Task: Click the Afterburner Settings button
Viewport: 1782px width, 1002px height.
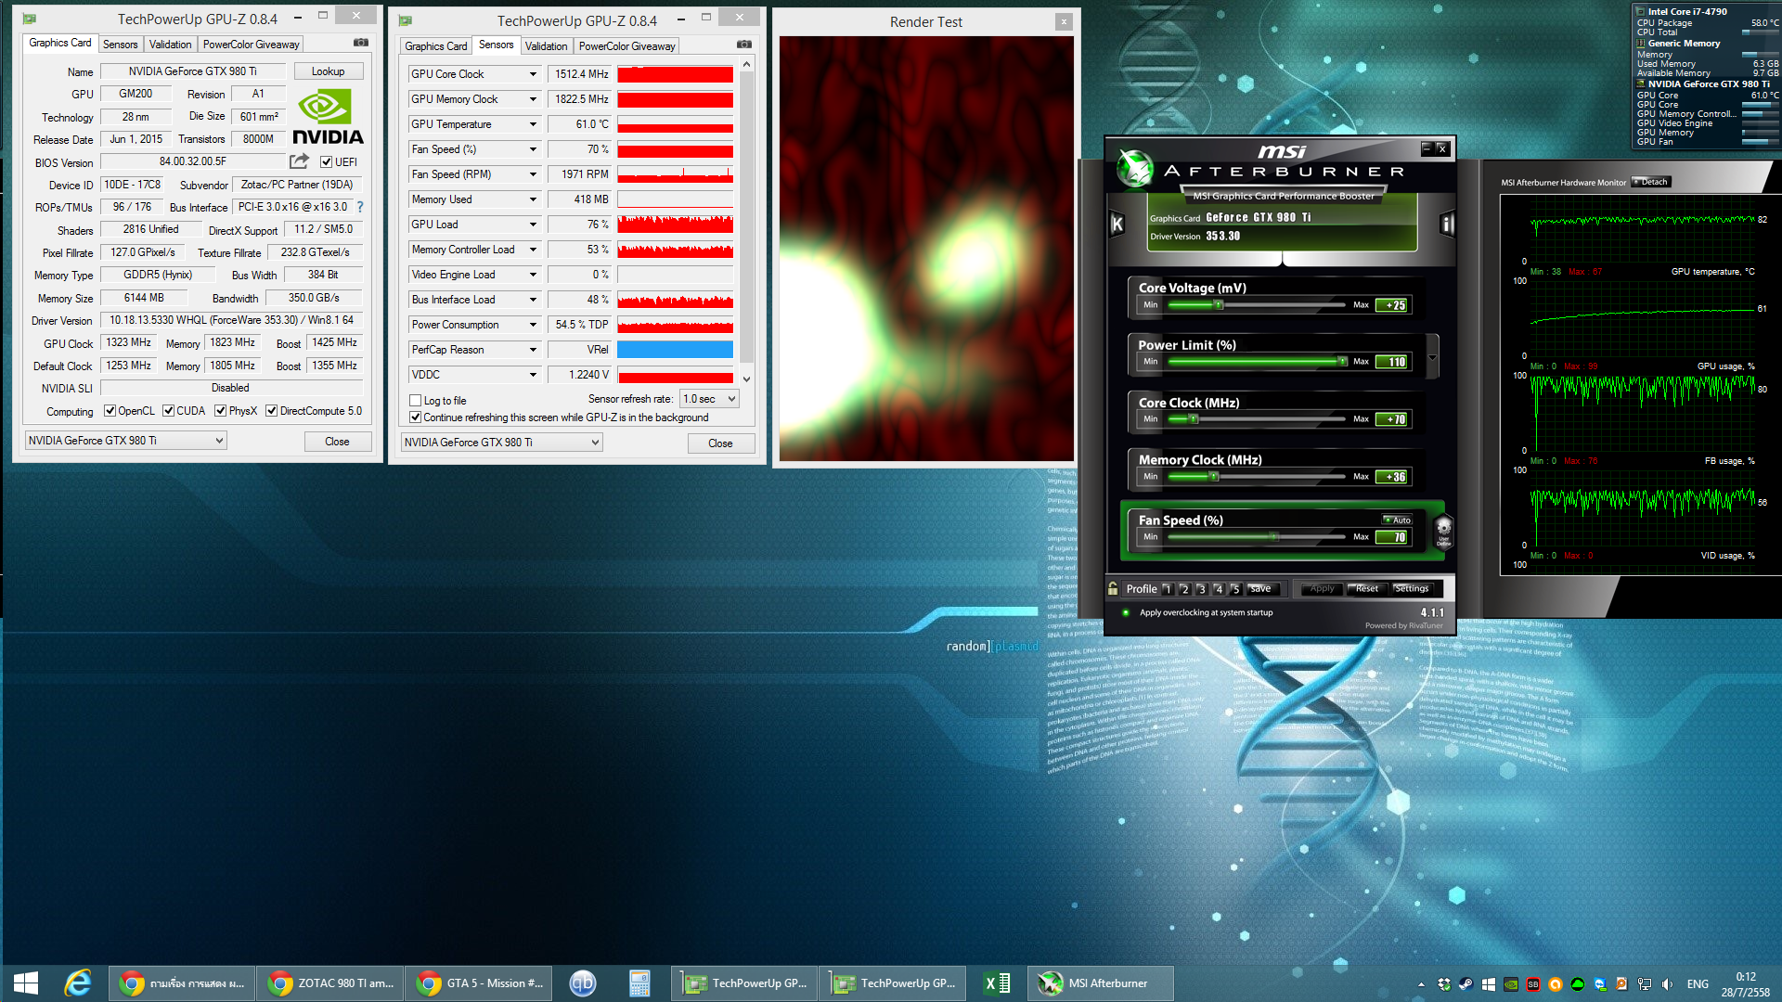Action: (x=1411, y=588)
